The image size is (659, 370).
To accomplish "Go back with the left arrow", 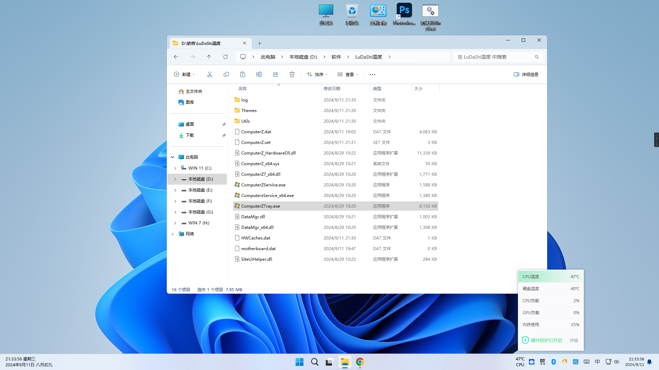I will point(176,57).
